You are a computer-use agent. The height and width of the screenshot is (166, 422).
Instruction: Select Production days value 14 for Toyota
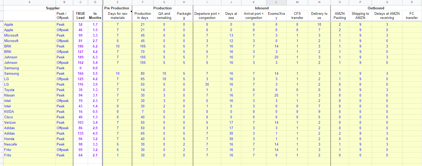click(x=143, y=90)
